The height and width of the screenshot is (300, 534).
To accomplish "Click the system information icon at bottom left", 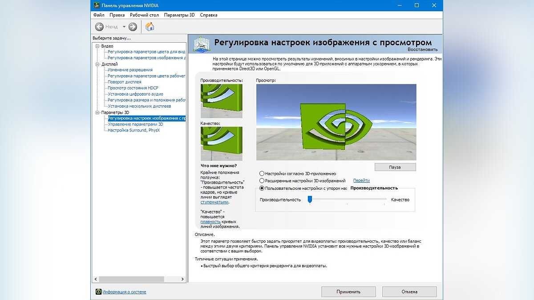I will point(98,292).
